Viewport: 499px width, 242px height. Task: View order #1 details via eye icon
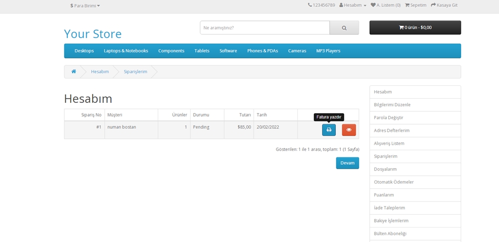coord(349,130)
